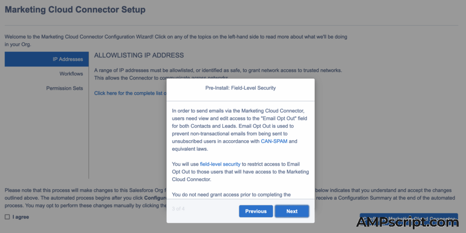Click the AMPscript.com watermark logo
466x233 pixels.
pyautogui.click(x=407, y=222)
